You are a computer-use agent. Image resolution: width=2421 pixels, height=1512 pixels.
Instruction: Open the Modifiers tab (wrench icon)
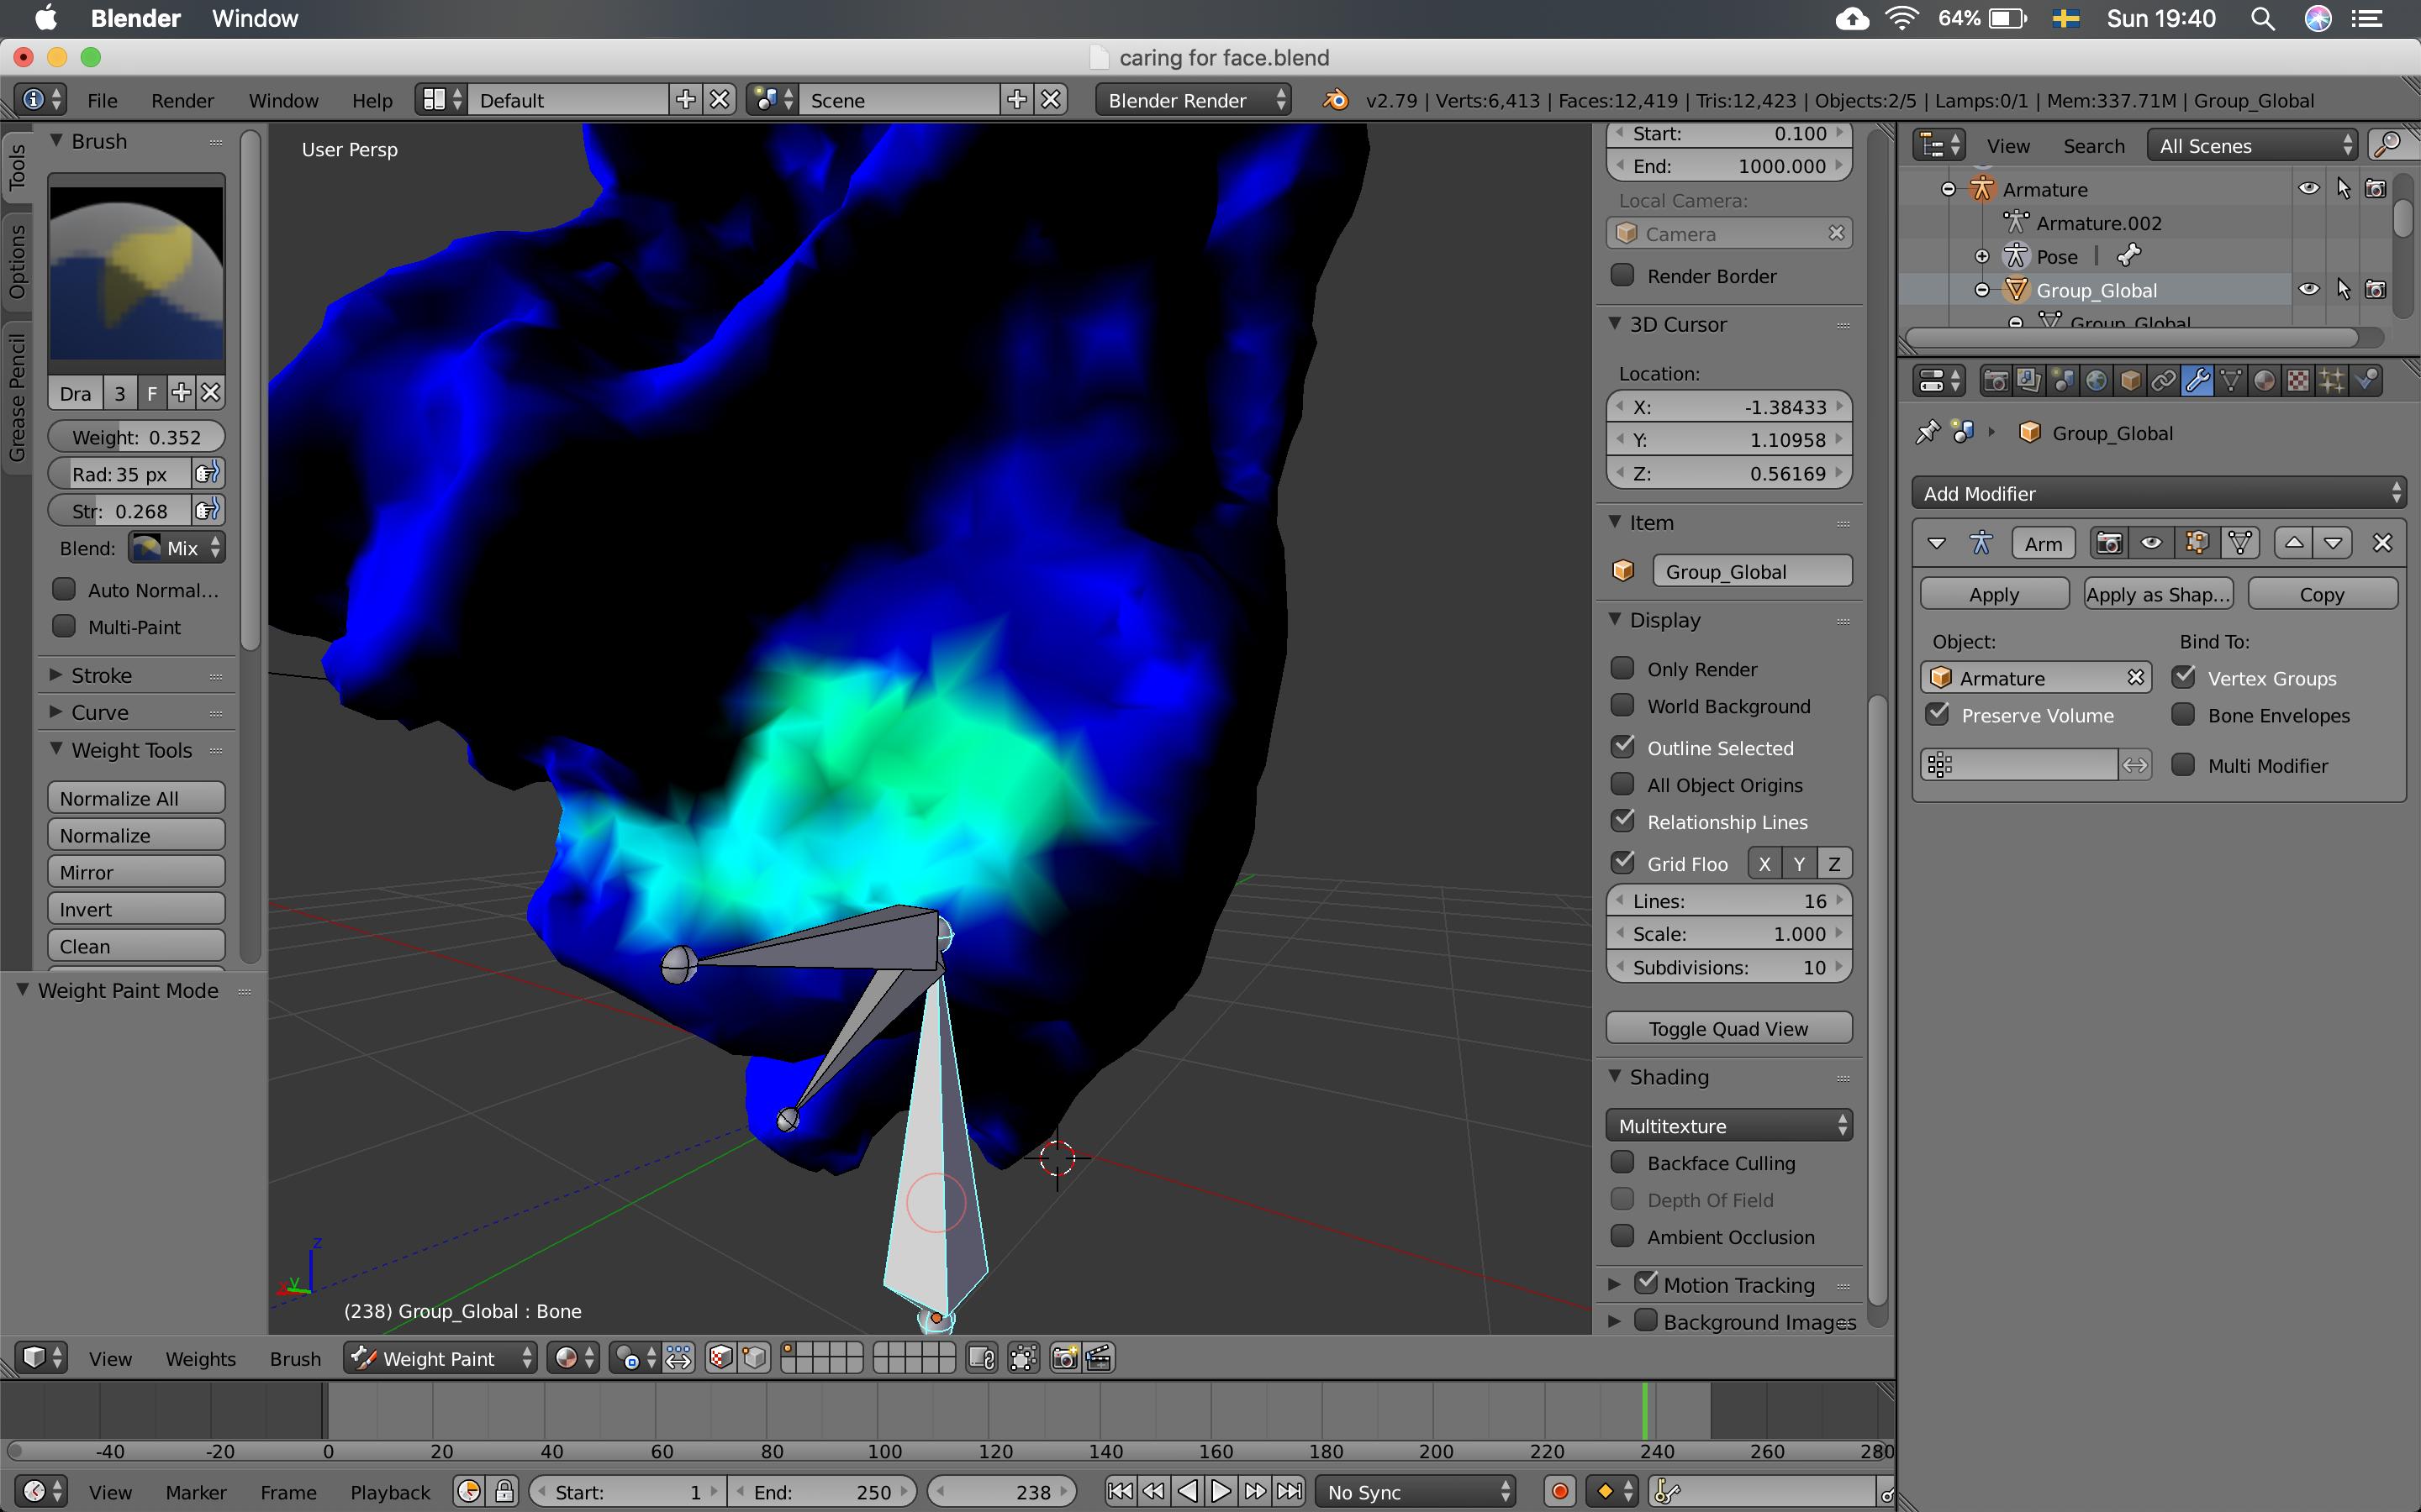coord(2197,381)
